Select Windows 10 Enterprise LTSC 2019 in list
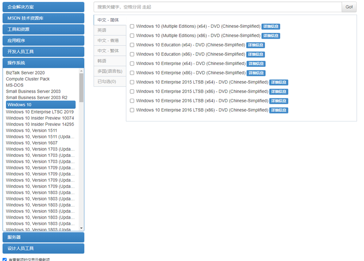The image size is (364, 261). coord(40,112)
